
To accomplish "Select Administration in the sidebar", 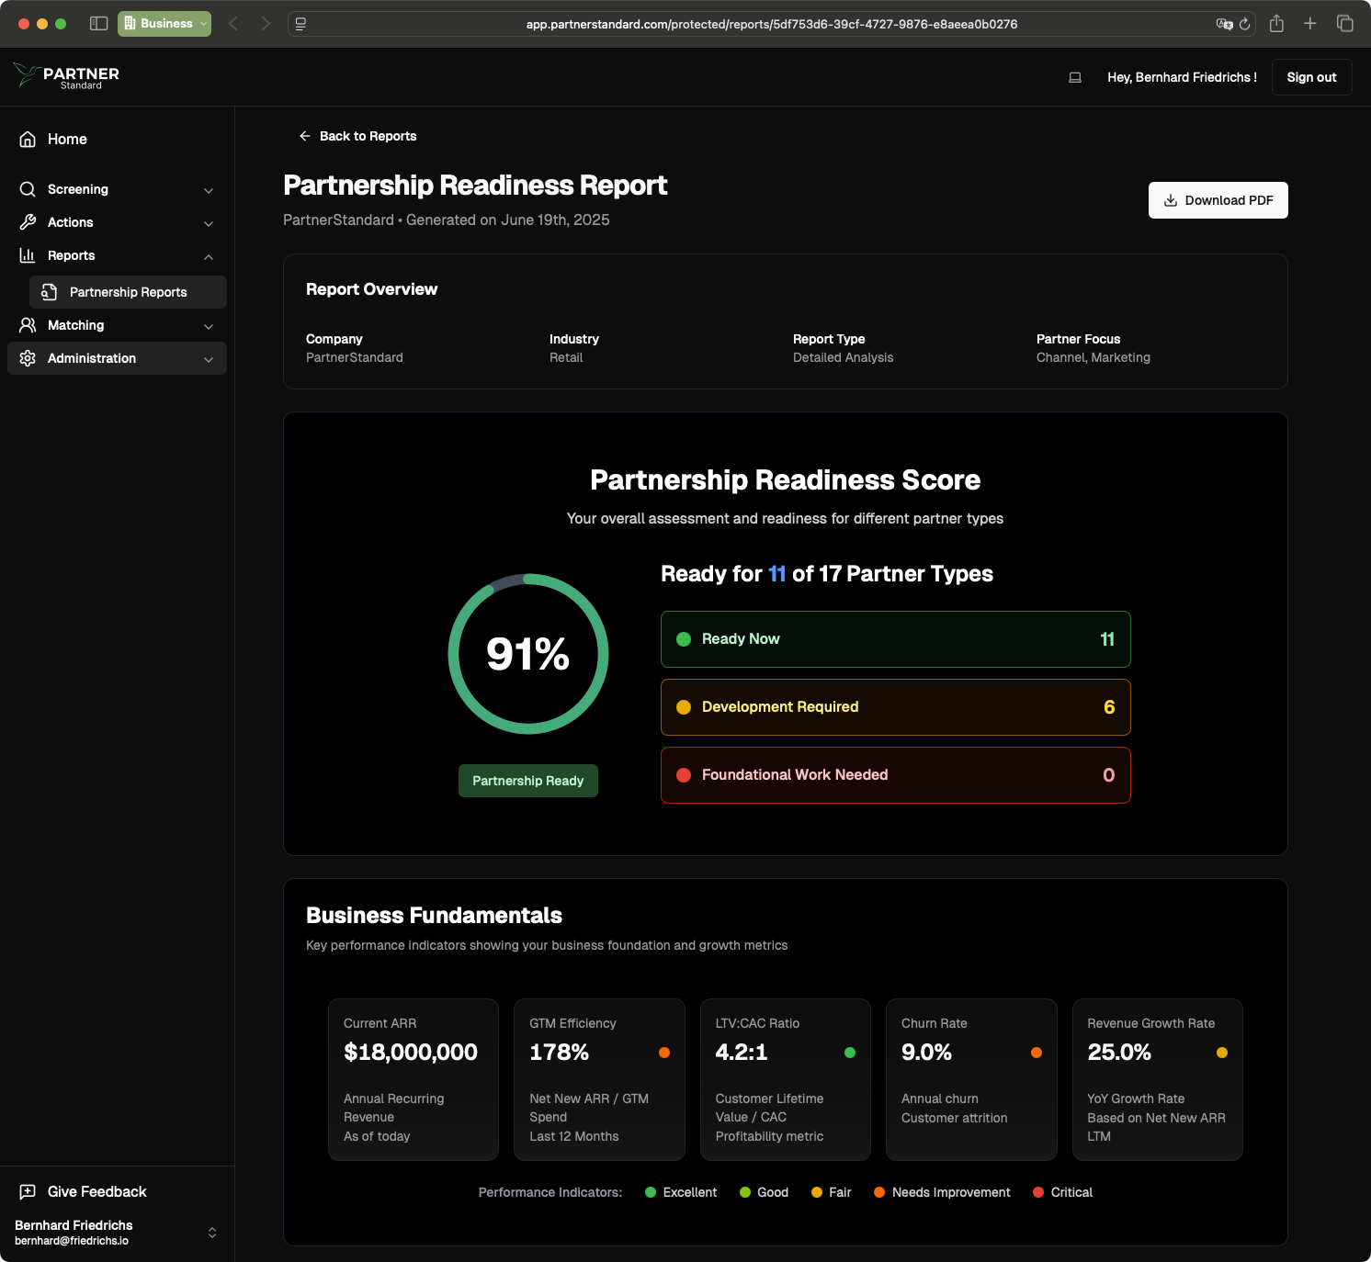I will coord(117,358).
